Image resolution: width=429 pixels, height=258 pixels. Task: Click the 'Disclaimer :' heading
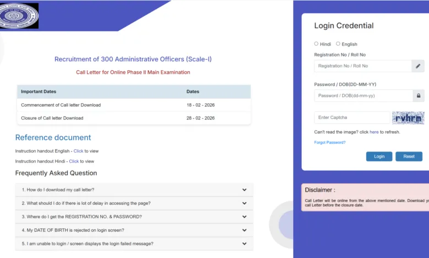click(320, 190)
